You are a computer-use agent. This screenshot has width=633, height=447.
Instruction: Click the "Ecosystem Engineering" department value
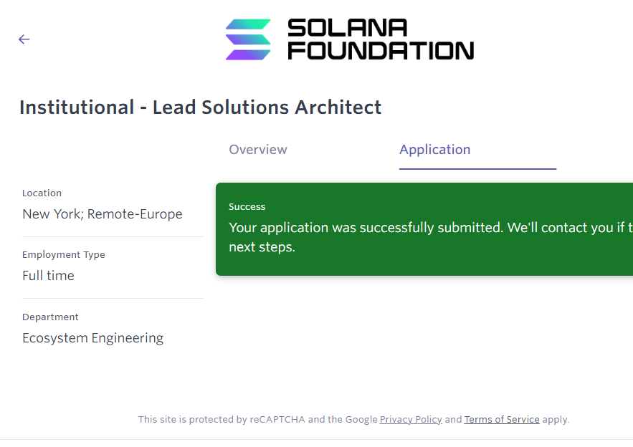[93, 338]
